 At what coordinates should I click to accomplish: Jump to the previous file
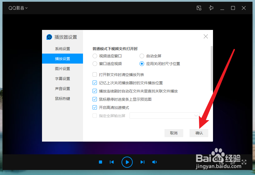(x=112, y=162)
